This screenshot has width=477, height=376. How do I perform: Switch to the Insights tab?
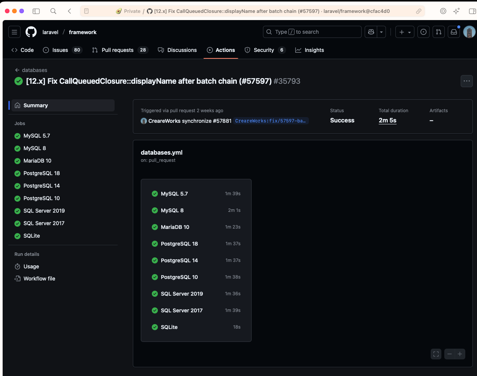pos(310,50)
